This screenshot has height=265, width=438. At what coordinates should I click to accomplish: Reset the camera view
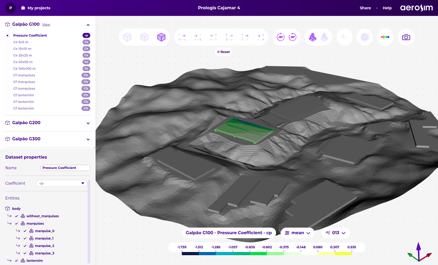(224, 52)
